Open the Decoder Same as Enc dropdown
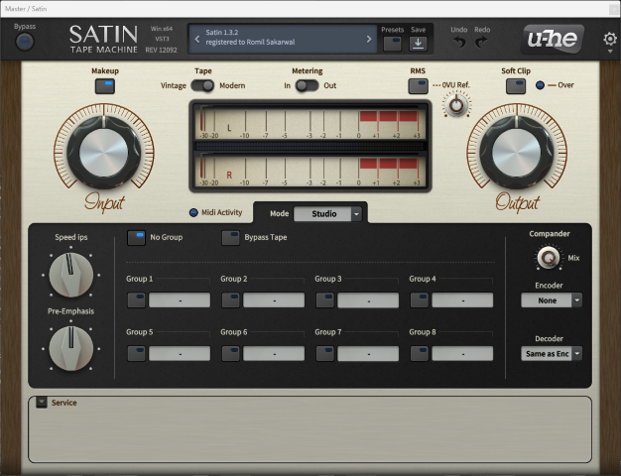 pos(552,354)
